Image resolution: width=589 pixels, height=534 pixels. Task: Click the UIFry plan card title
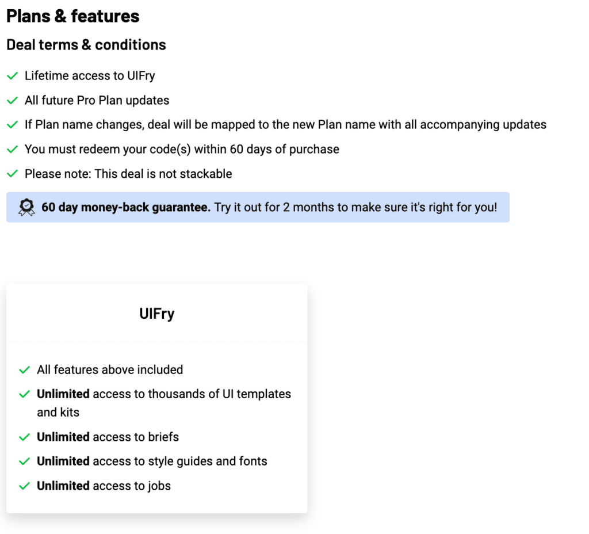[156, 314]
